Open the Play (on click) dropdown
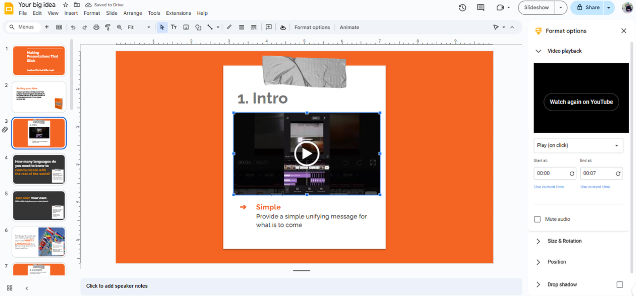The height and width of the screenshot is (296, 636). 578,145
